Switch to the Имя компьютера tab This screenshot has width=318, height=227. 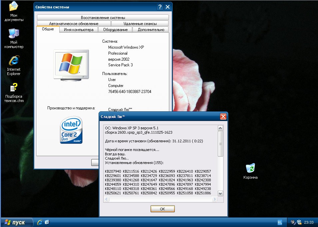(79, 30)
